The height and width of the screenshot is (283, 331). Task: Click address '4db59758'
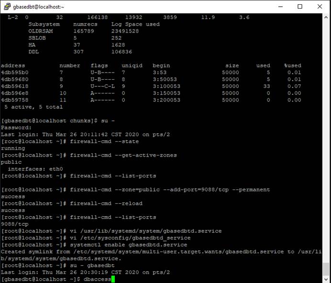[14, 100]
